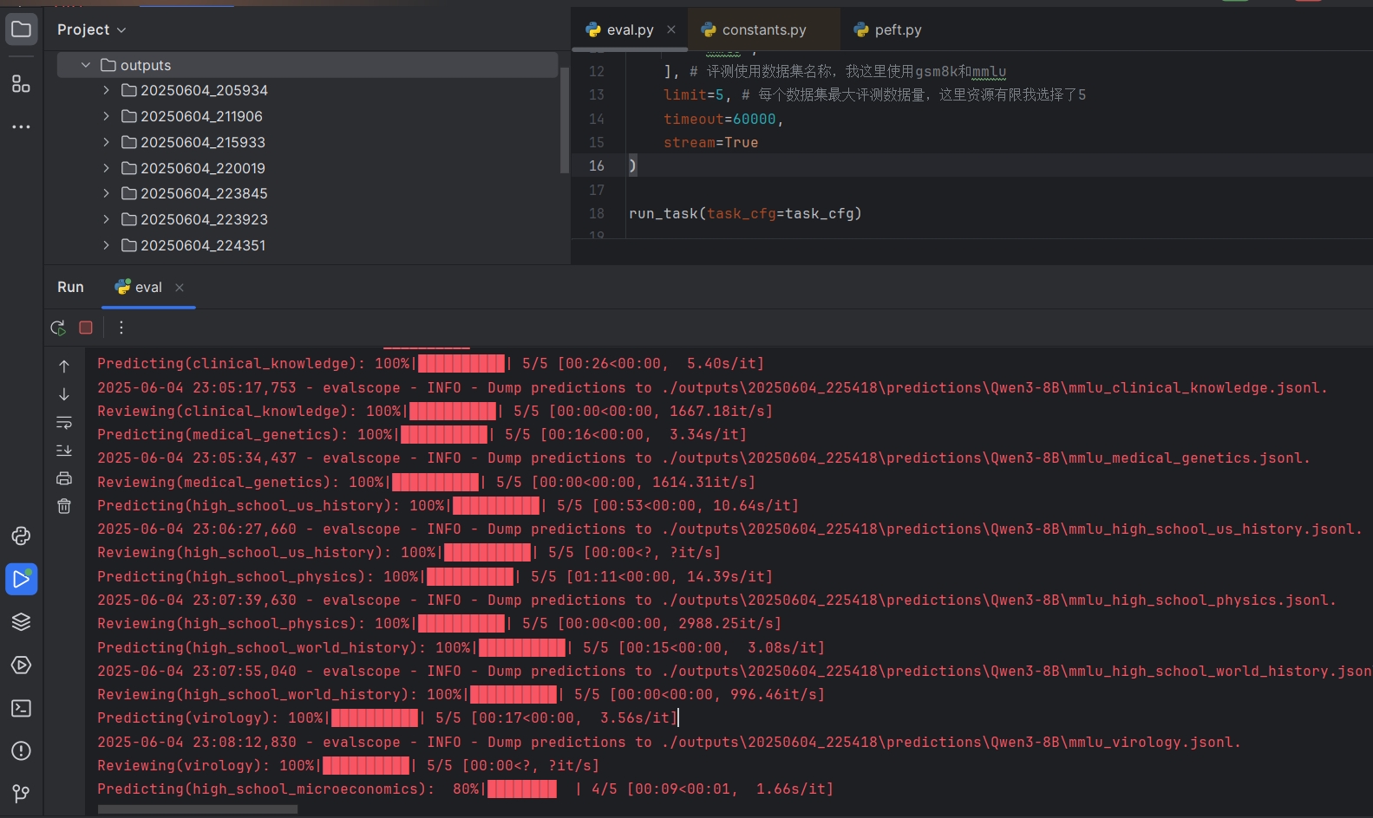Switch to the peft.py tab
The image size is (1373, 818).
[x=897, y=29]
